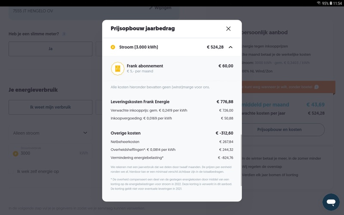Collapse the Stroom (3.000 kWh) section

pyautogui.click(x=230, y=47)
